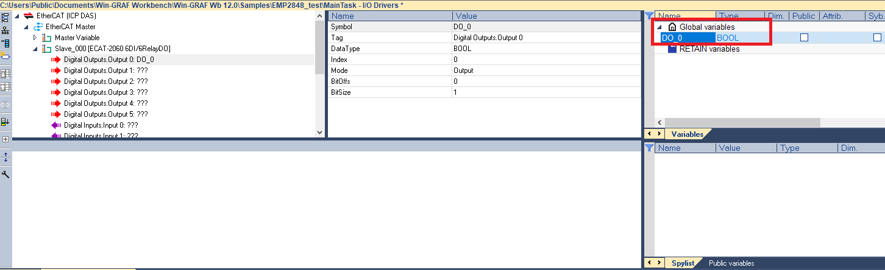Click the EtherCAT Master node icon

coord(38,27)
